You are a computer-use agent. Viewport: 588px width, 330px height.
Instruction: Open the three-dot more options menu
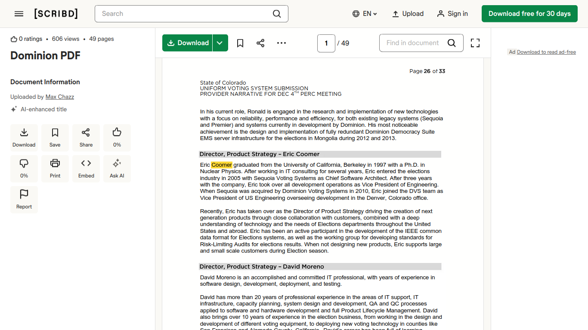click(x=282, y=43)
